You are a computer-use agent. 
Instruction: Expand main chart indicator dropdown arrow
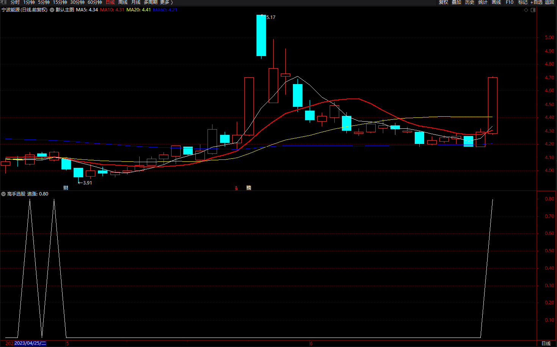(x=52, y=10)
